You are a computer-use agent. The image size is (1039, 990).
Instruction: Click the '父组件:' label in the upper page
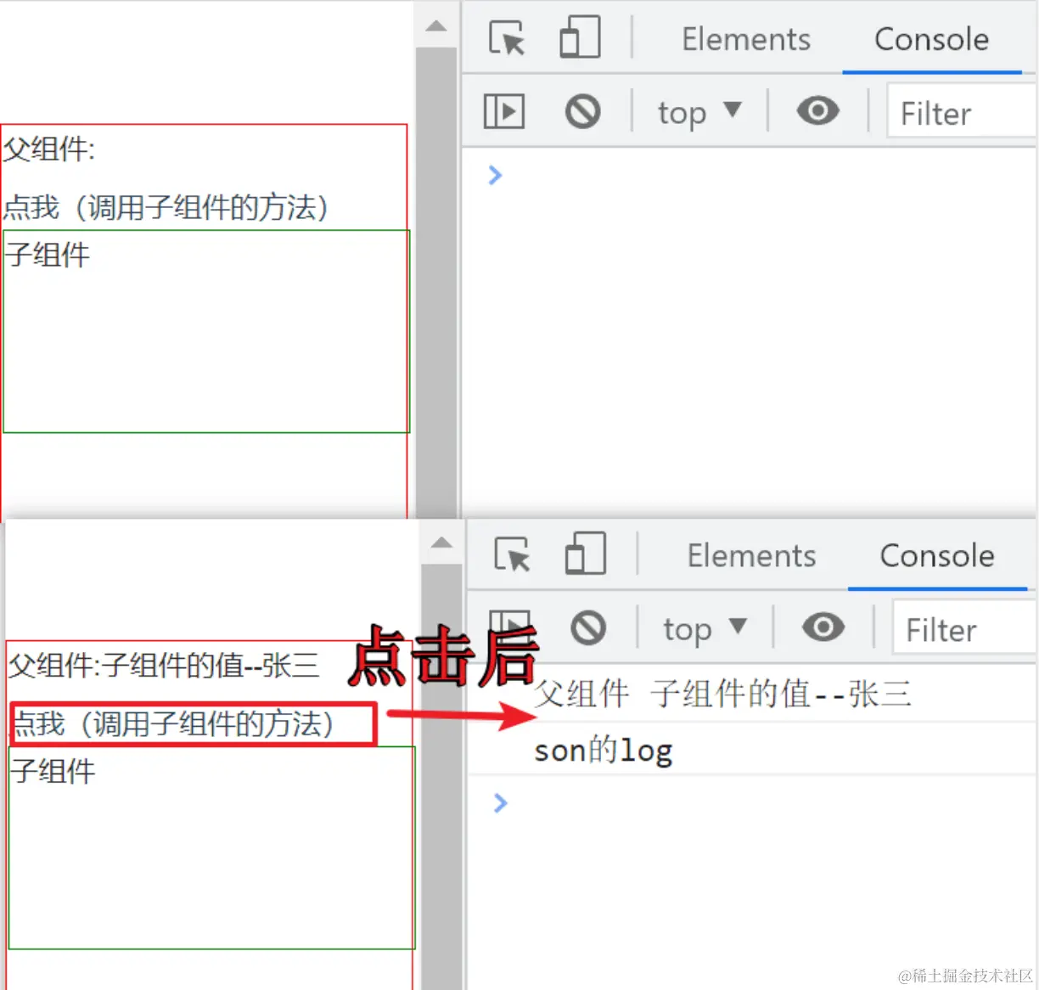pyautogui.click(x=49, y=149)
